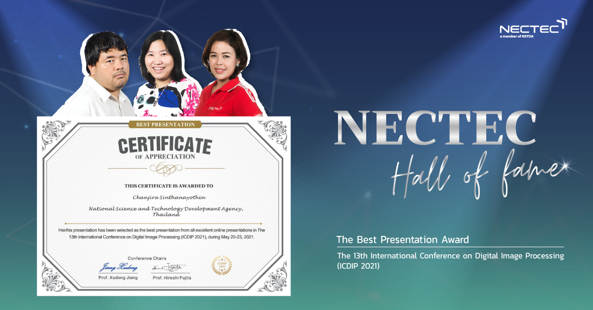Click the ornamental gold divider under Appreciation
Screen dimensions: 593x310
point(166,169)
